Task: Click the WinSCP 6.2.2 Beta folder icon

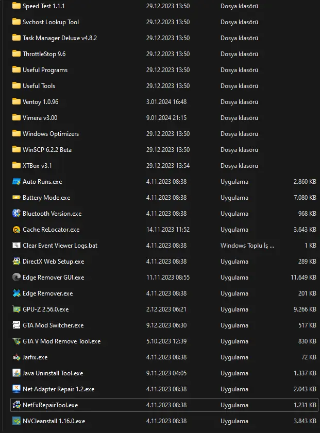Action: pyautogui.click(x=16, y=149)
